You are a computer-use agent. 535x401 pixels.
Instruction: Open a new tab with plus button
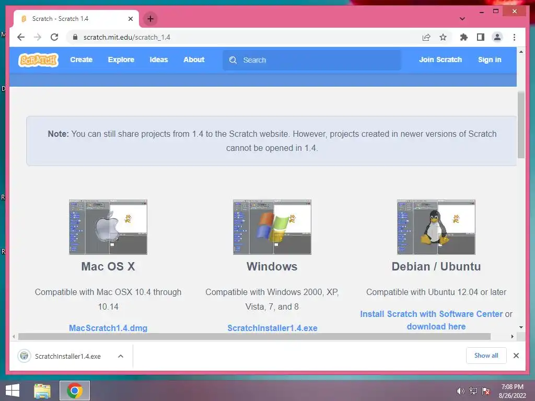point(150,19)
